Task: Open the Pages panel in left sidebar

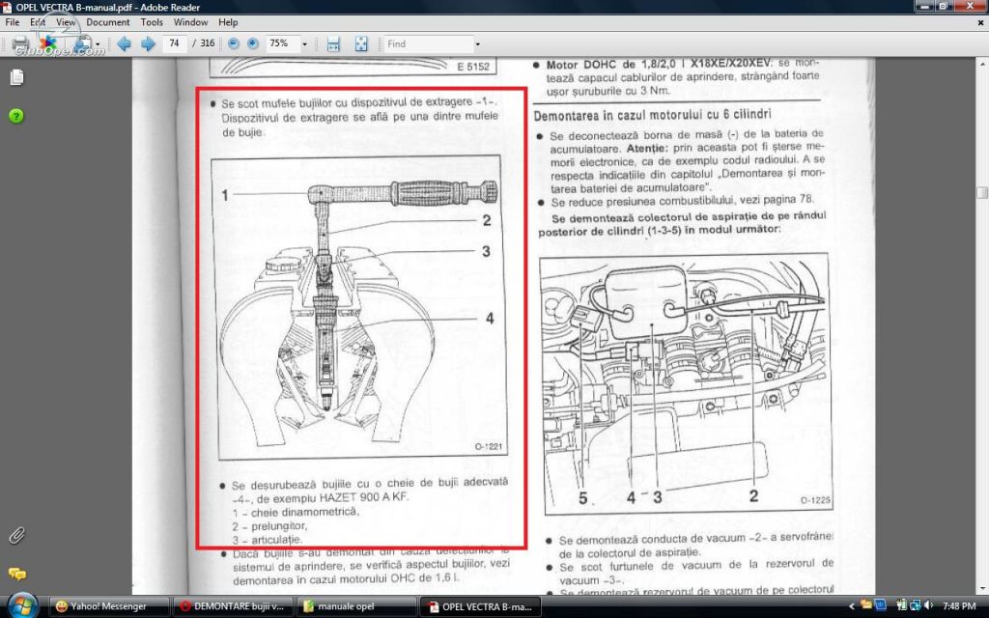Action: pos(17,77)
